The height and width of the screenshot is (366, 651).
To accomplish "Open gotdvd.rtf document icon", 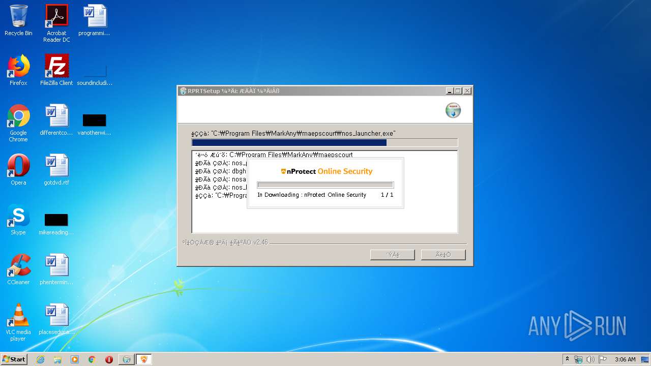I will tap(56, 170).
